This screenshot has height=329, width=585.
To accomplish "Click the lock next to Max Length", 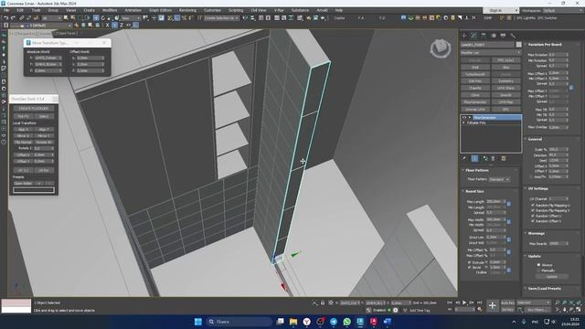I will (x=509, y=204).
